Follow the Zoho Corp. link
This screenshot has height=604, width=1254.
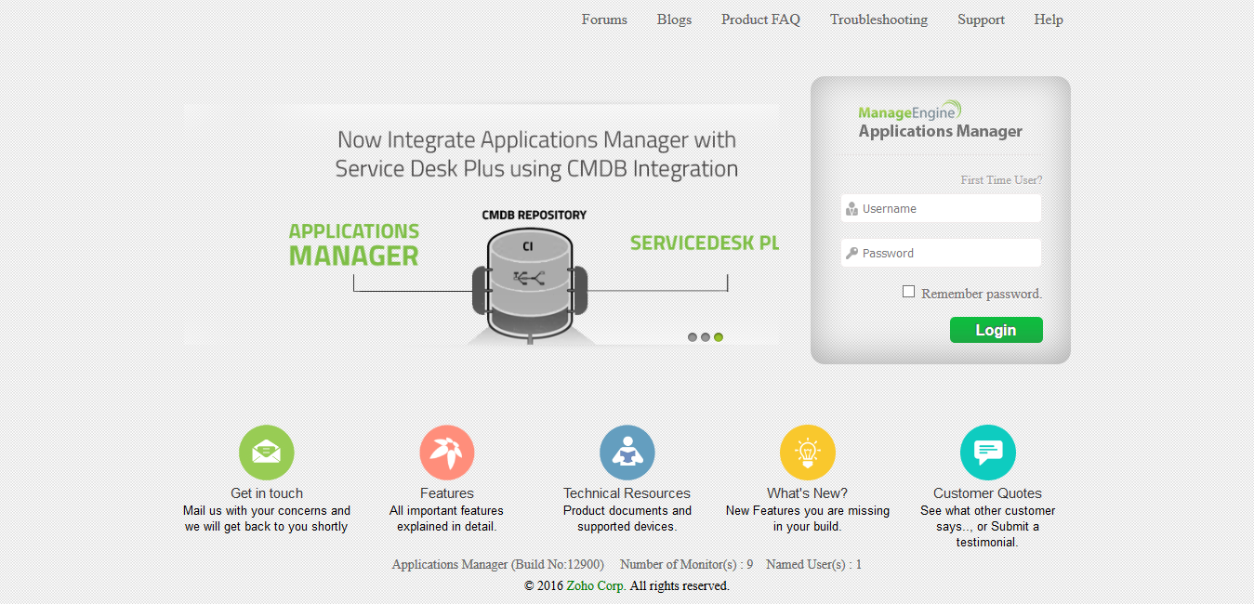(596, 585)
